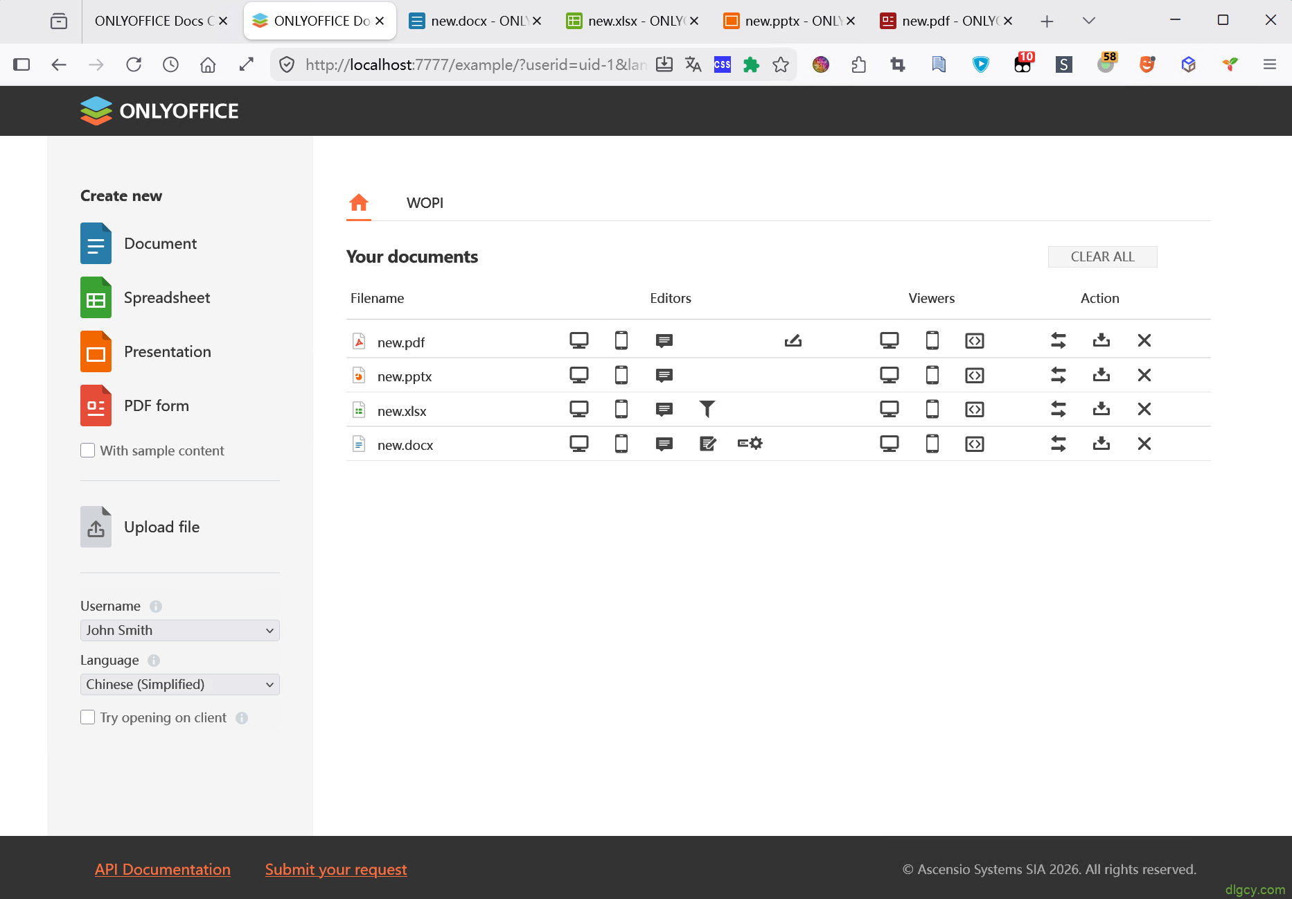Open new.pdf in fill forms mode

[x=793, y=340]
